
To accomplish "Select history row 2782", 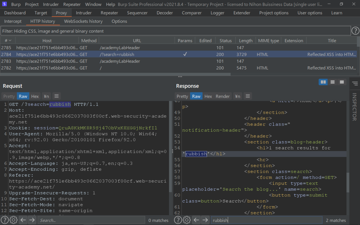I will coord(178,68).
